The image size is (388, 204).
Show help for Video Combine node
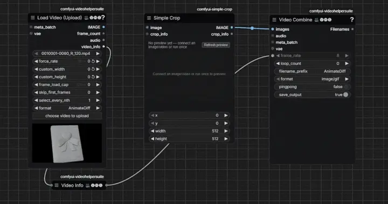coord(351,20)
